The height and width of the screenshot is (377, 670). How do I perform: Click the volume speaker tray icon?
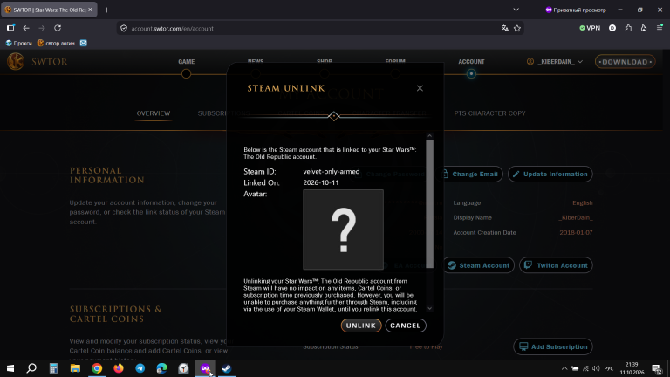[596, 368]
